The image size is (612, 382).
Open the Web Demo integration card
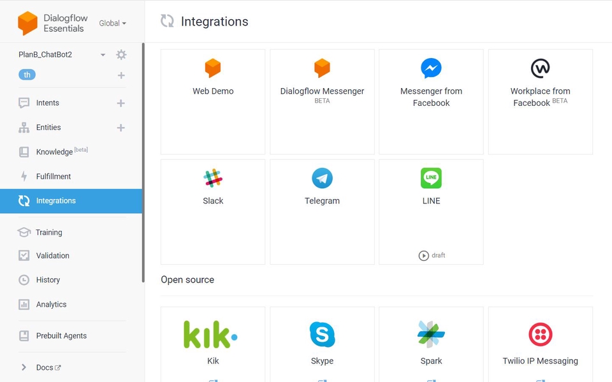pyautogui.click(x=213, y=102)
